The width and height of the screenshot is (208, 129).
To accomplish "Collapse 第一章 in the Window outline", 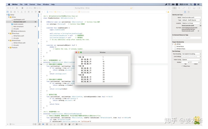I will [78, 57].
